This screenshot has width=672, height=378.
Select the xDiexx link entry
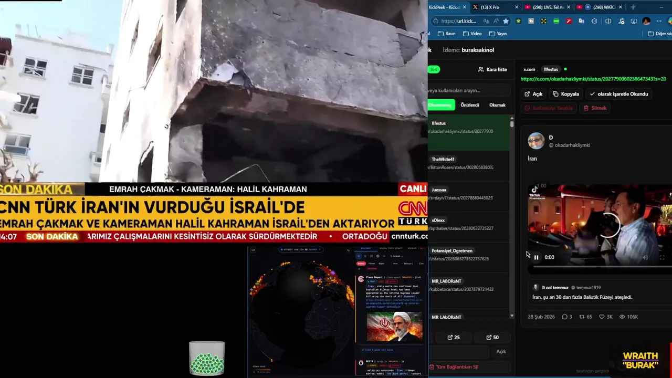tap(469, 226)
